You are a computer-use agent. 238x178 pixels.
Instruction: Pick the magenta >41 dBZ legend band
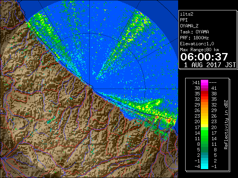205,83
